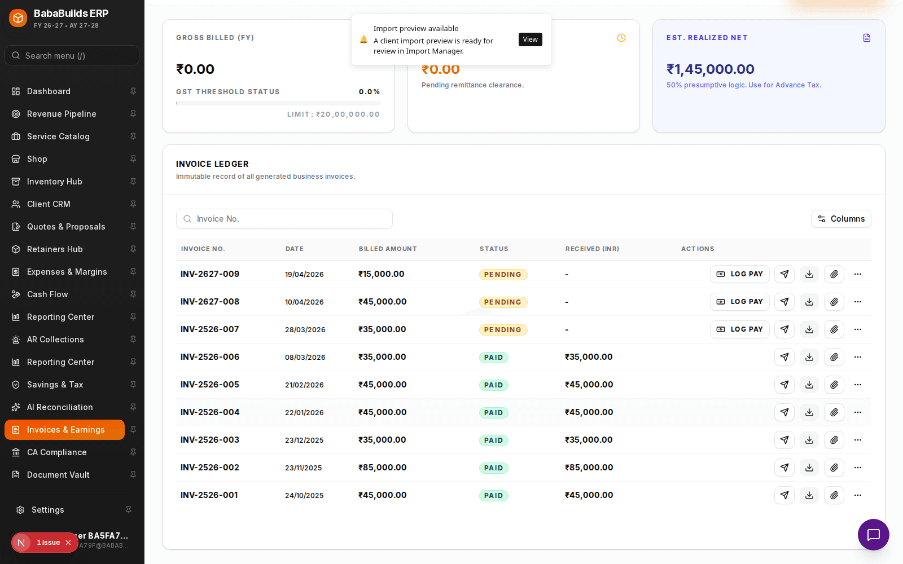This screenshot has height=564, width=903.
Task: Open Expenses & Margins
Action: tap(64, 272)
